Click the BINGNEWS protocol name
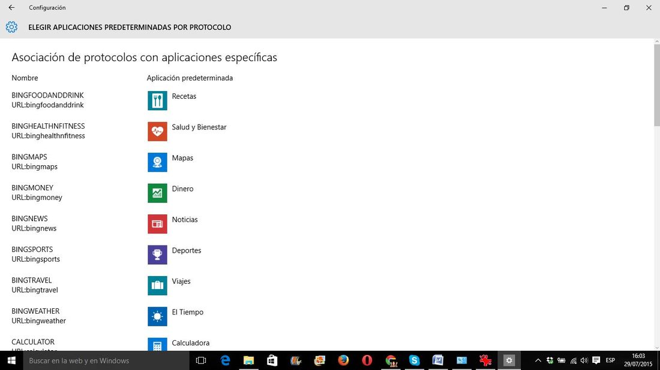Screen dimensions: 660x370 click(29, 219)
